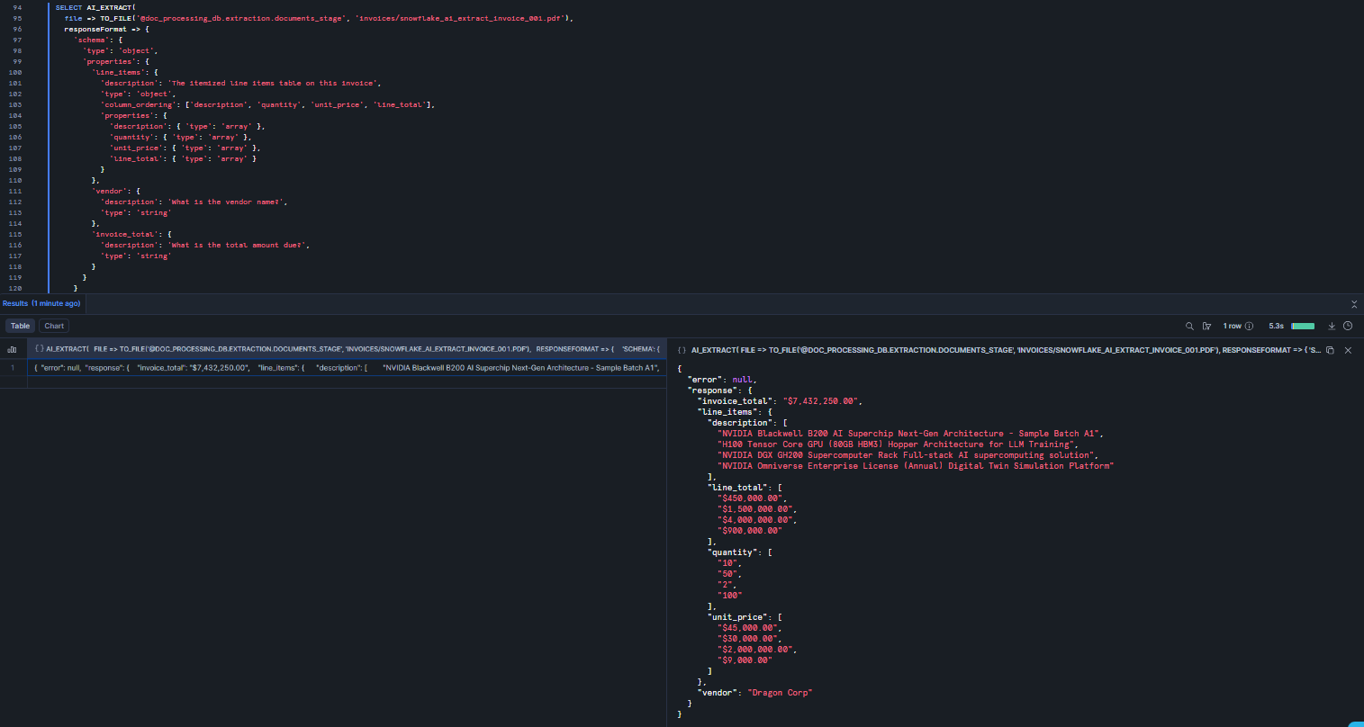This screenshot has width=1364, height=727.
Task: Click the query execution time bar
Action: pos(1302,326)
